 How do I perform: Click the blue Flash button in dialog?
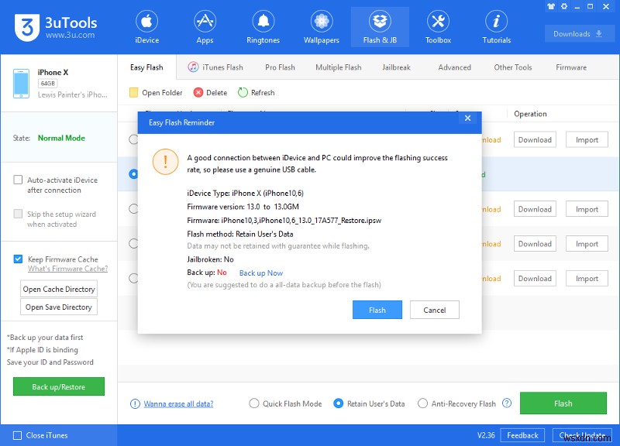tap(377, 310)
